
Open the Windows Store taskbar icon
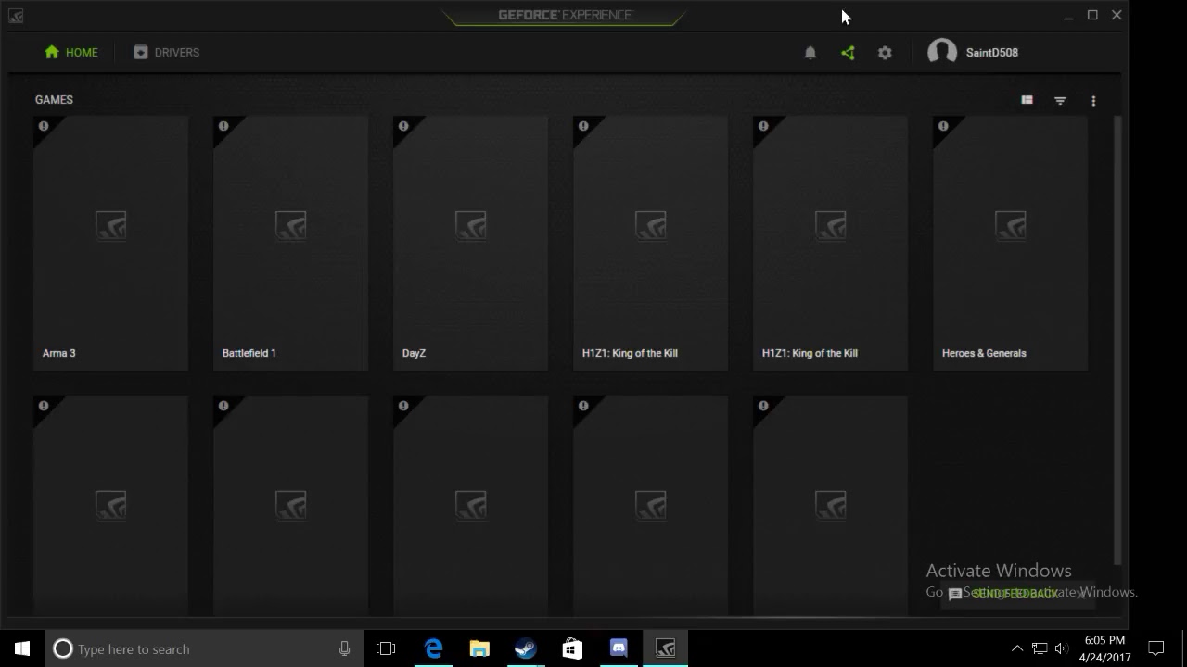click(x=572, y=648)
